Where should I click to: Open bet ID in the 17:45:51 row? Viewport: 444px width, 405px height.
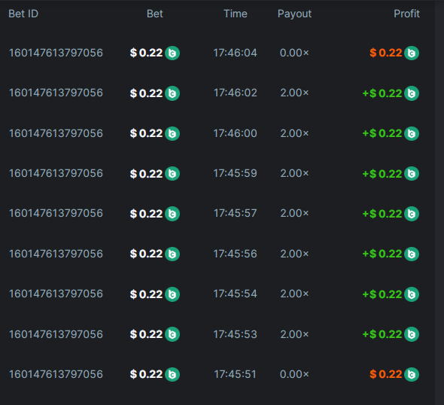56,374
